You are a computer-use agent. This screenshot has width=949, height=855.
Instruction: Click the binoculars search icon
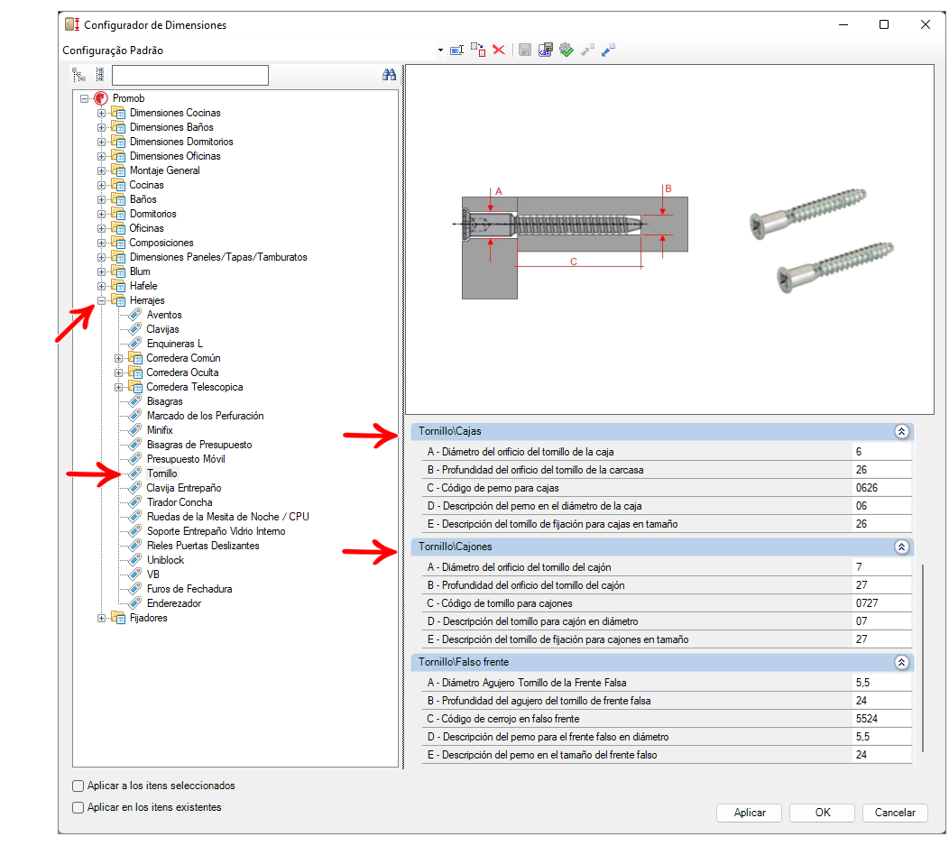point(389,75)
